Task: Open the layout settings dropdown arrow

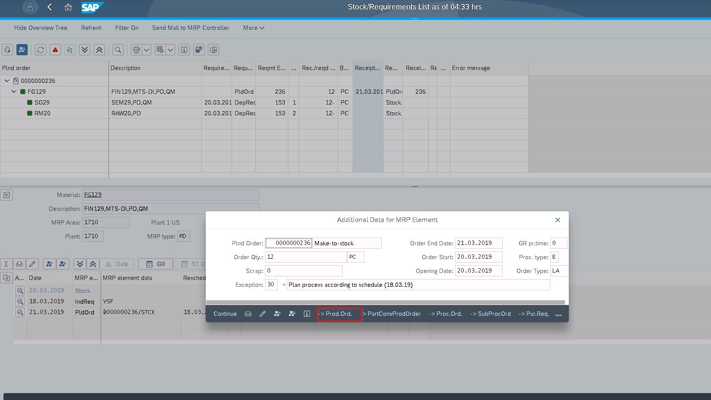Action: tap(170, 50)
